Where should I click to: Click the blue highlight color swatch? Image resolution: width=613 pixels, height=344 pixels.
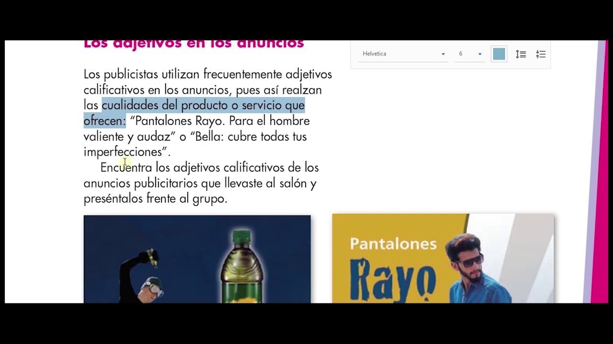[x=499, y=54]
